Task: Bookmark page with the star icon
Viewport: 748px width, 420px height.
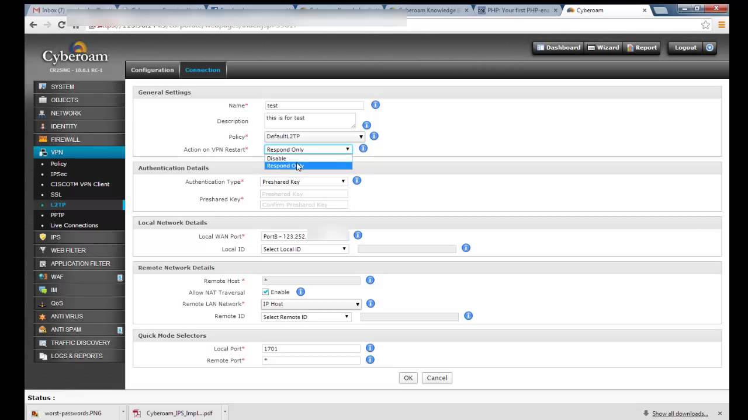Action: tap(705, 25)
